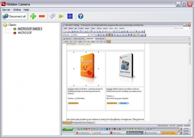The height and width of the screenshot is (138, 194).
Task: Click the green status dot of MICROSOF-9482E3
Action: click(15, 29)
